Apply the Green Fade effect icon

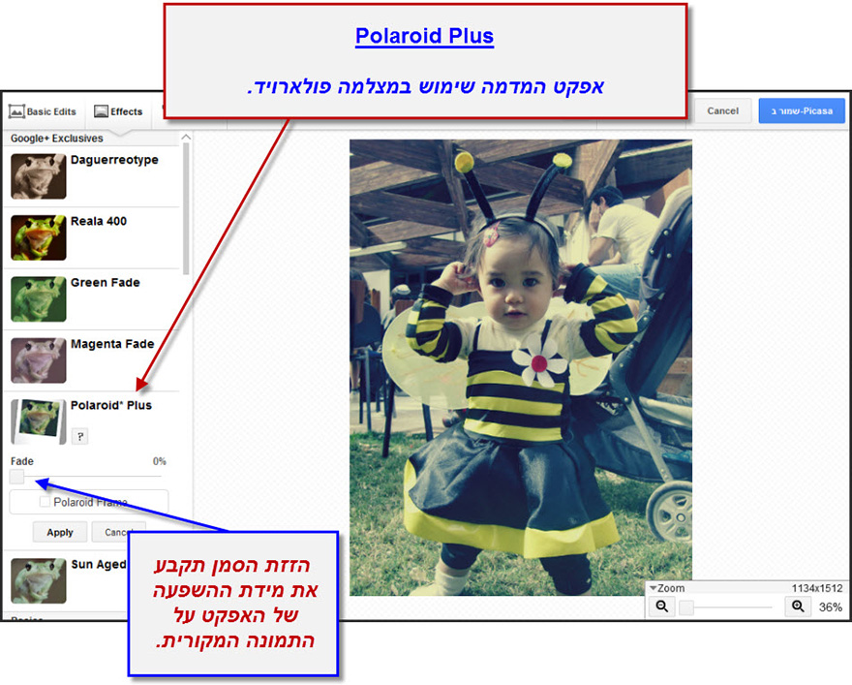(x=38, y=300)
